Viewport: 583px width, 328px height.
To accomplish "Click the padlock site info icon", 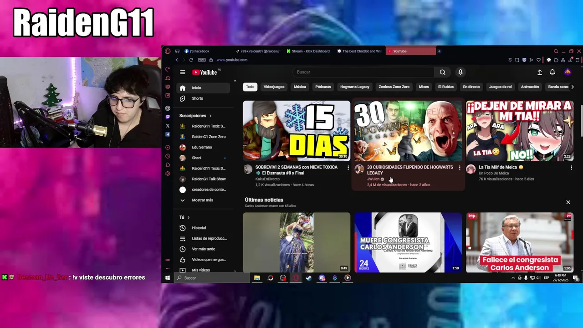I will pos(211,60).
